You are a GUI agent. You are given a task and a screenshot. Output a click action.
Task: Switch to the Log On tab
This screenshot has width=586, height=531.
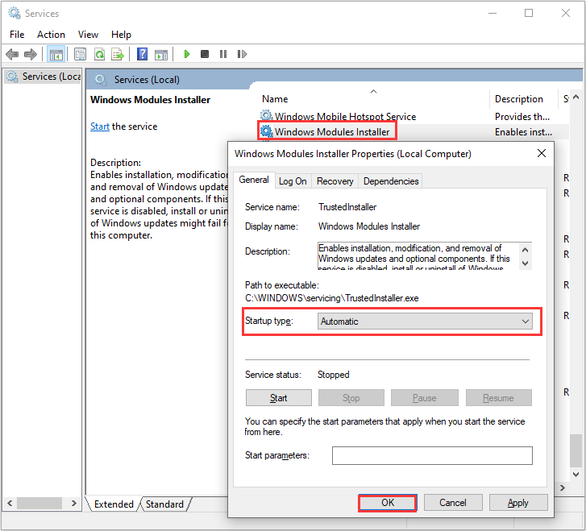293,181
